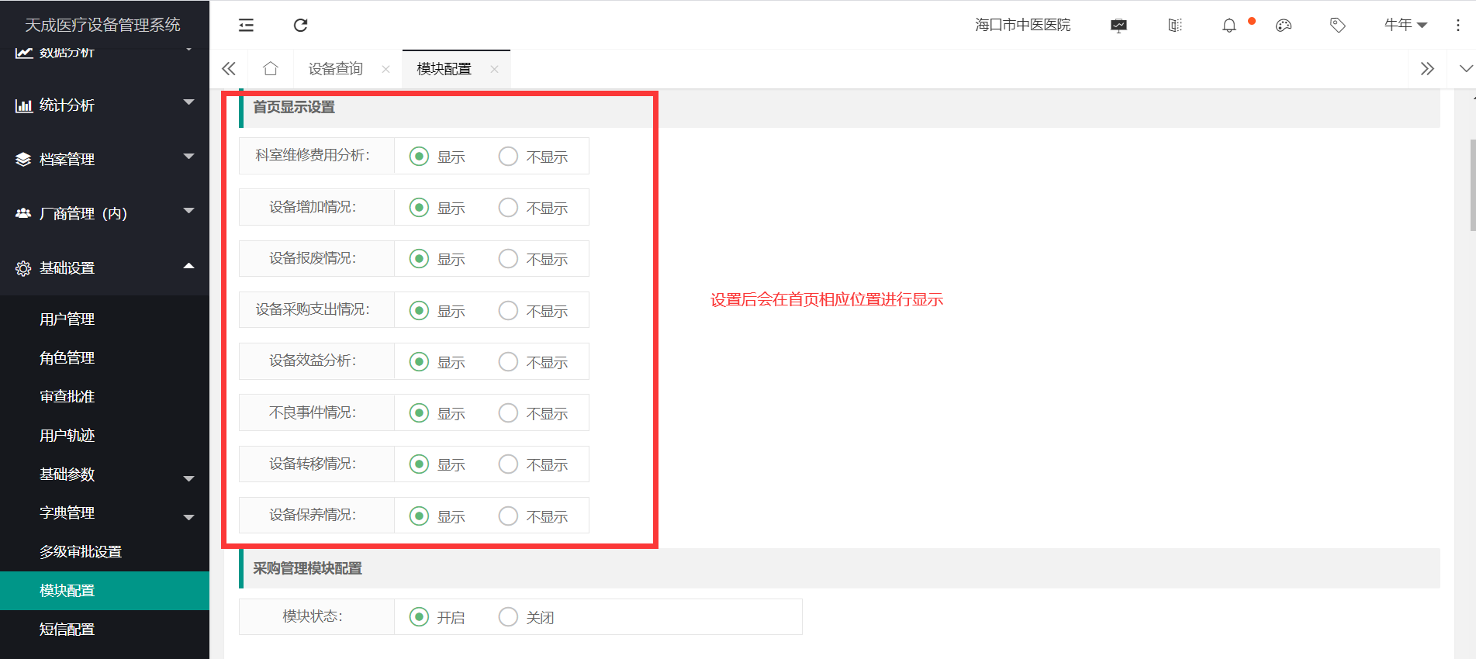Expand the 厂商管理 (内) menu arrow

pos(188,211)
